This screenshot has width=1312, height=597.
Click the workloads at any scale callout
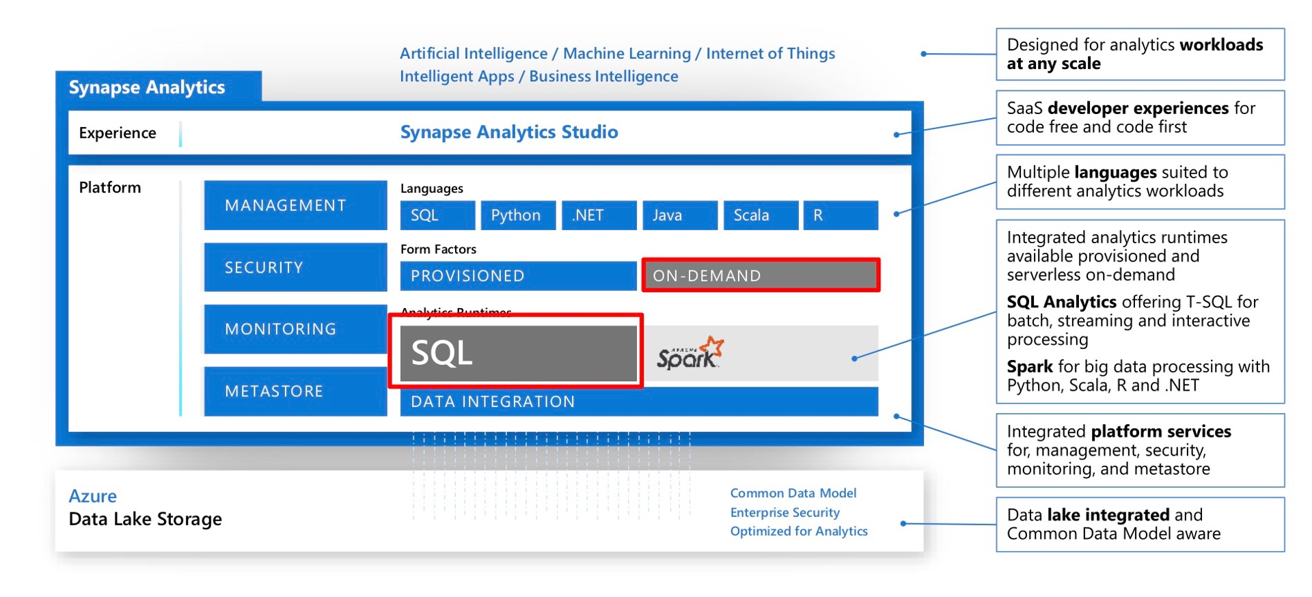(1140, 54)
